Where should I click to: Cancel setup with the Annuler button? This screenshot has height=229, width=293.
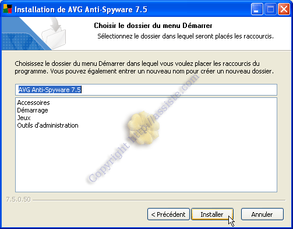262,214
